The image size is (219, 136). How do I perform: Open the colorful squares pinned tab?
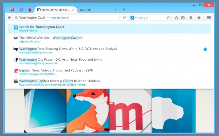(12, 10)
